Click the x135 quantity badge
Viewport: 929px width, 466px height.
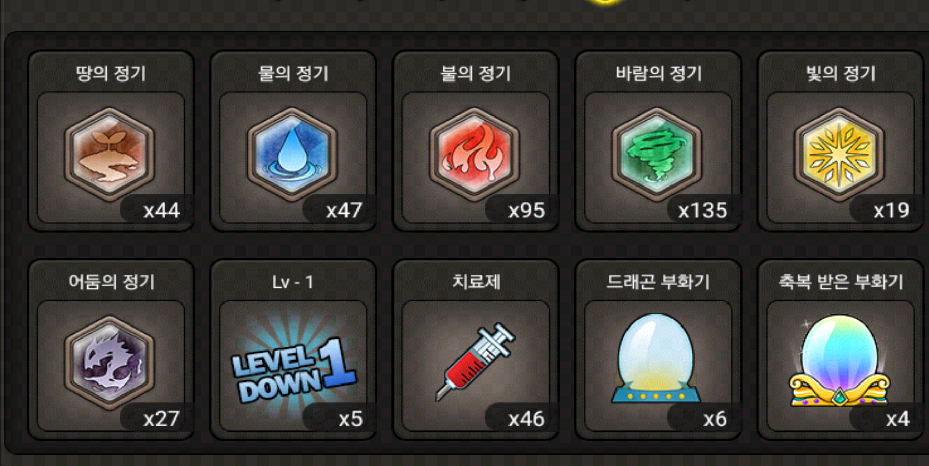pyautogui.click(x=703, y=211)
